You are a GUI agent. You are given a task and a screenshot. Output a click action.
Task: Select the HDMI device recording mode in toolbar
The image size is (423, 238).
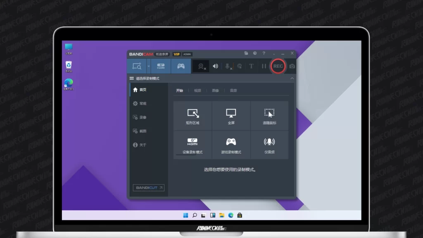point(161,66)
